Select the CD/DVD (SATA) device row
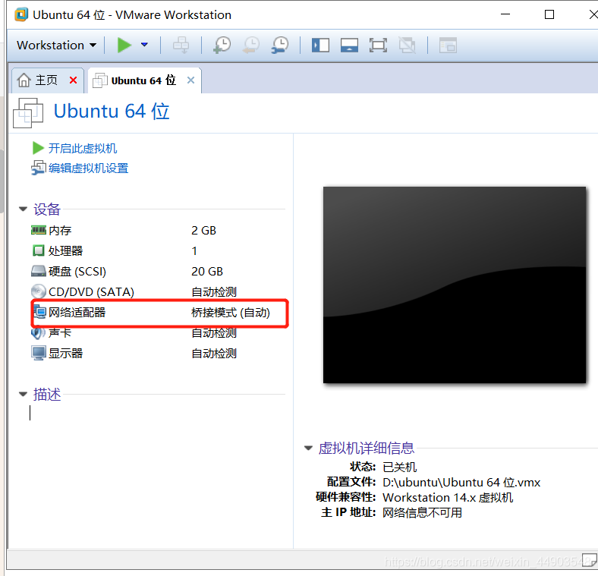The image size is (598, 576). (158, 292)
